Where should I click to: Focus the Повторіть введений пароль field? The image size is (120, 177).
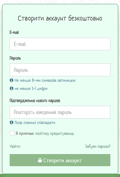coord(60,112)
